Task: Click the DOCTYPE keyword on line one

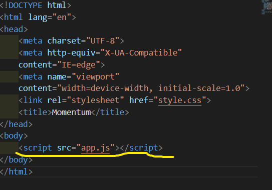Action: 26,5
